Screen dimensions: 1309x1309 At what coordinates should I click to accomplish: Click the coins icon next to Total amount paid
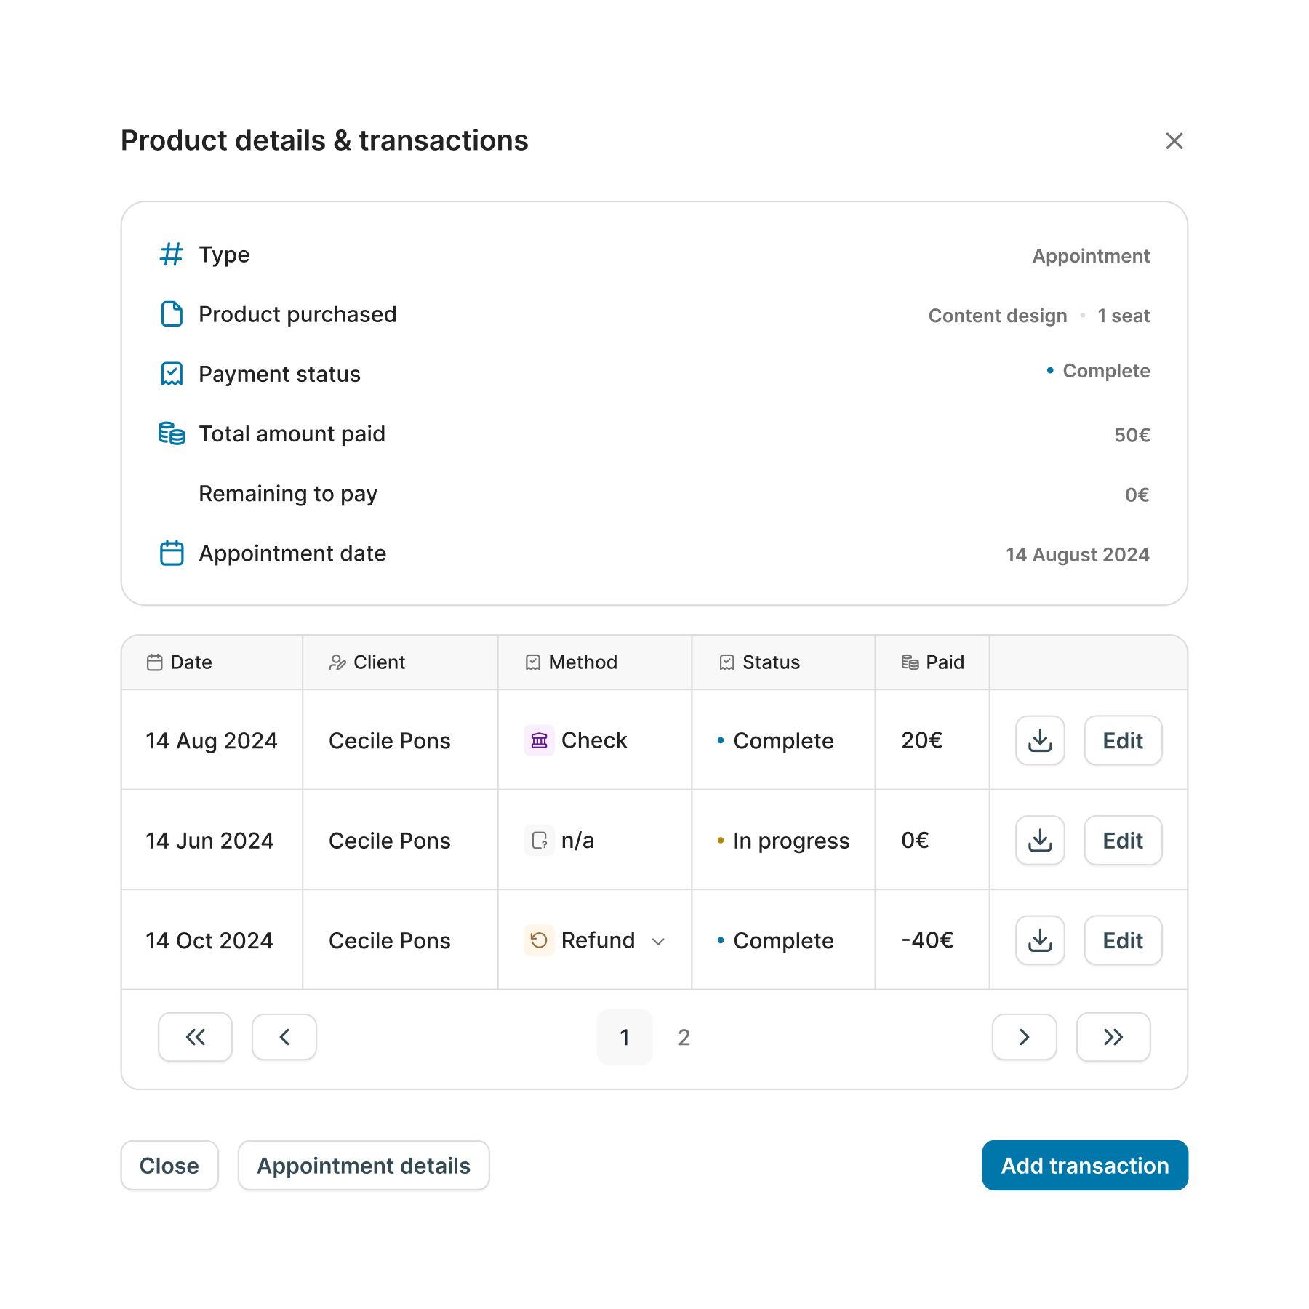point(171,433)
